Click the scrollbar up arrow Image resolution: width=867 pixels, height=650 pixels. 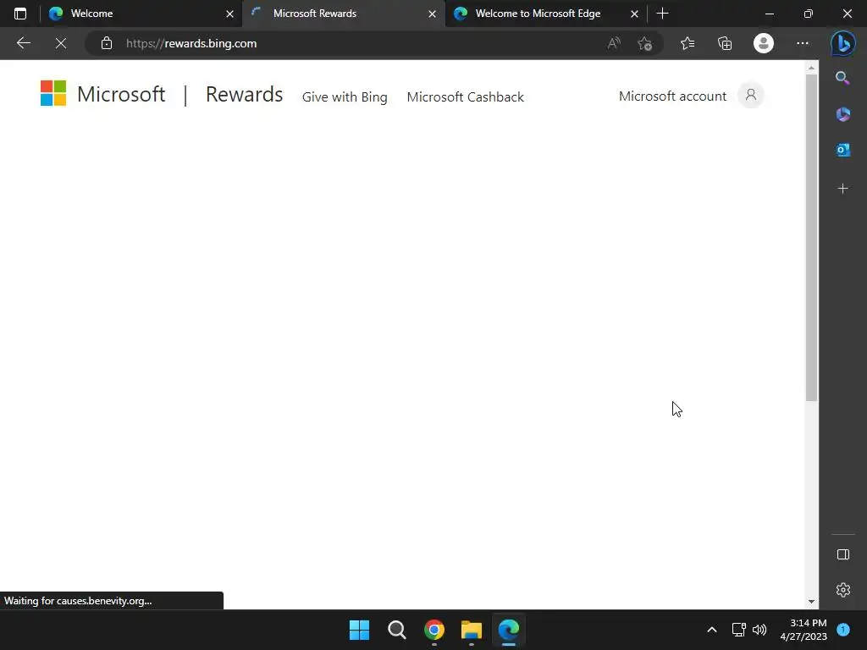810,68
